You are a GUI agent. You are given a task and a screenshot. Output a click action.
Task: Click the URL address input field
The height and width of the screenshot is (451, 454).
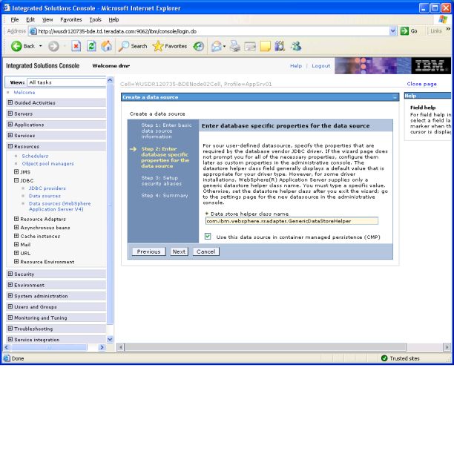click(x=213, y=31)
